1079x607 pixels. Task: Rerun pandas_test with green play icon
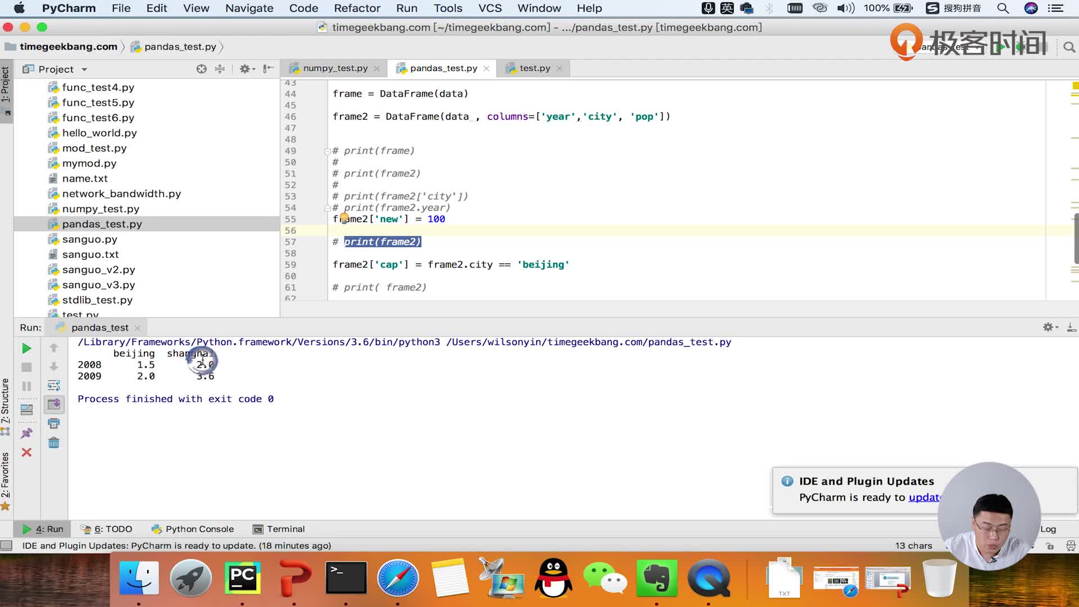pos(26,348)
